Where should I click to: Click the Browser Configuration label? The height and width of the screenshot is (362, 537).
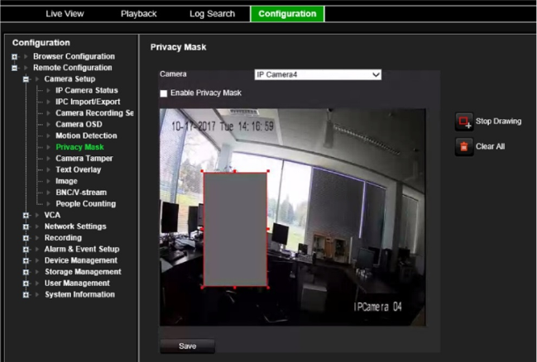[x=74, y=56]
